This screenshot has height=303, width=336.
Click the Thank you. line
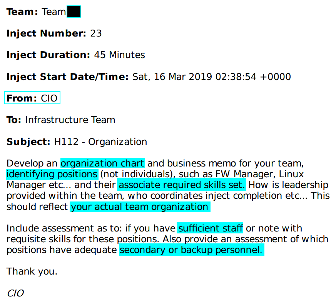coord(32,271)
